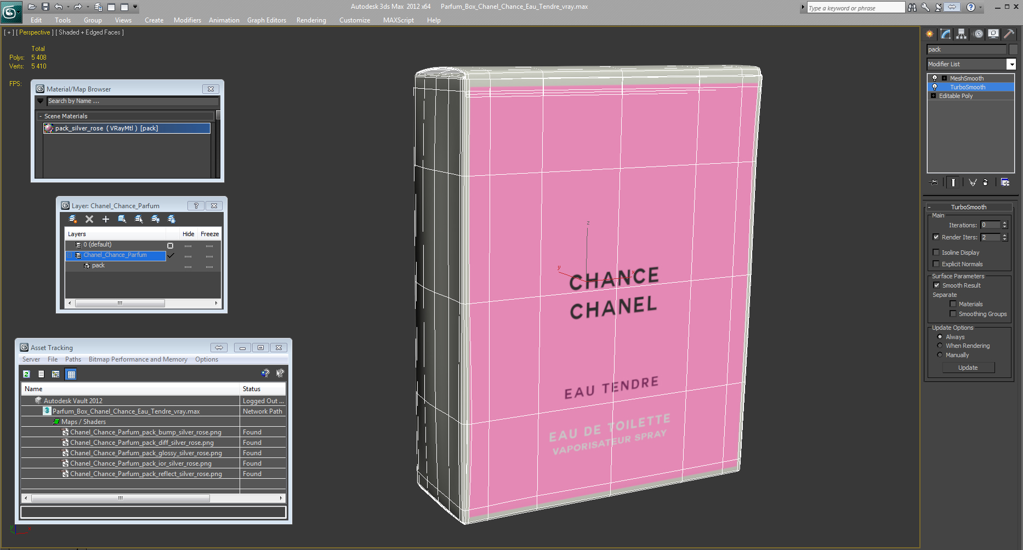
Task: Open the Rendering menu
Action: tap(311, 20)
